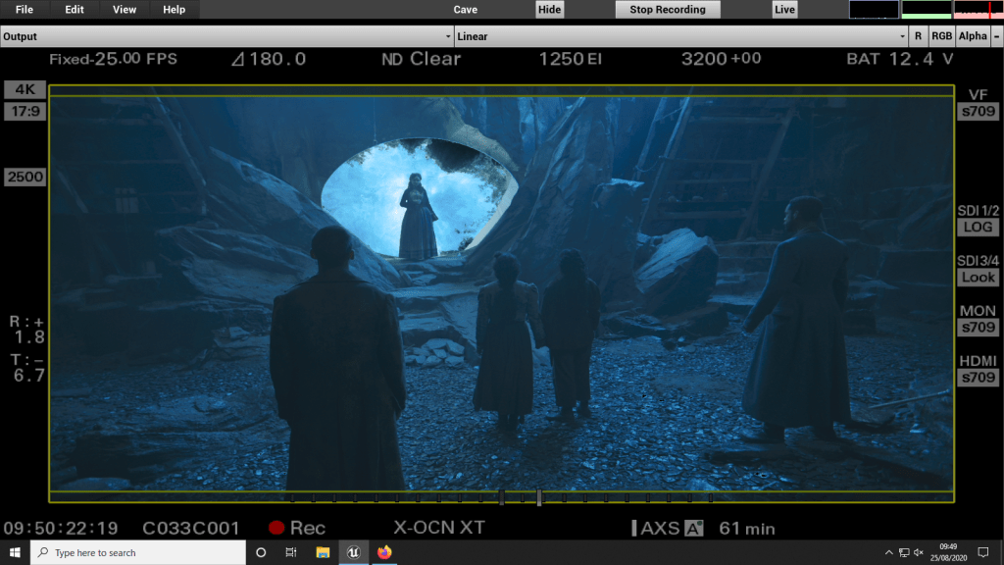Click the Cortana circle icon
Image resolution: width=1004 pixels, height=565 pixels.
click(261, 552)
